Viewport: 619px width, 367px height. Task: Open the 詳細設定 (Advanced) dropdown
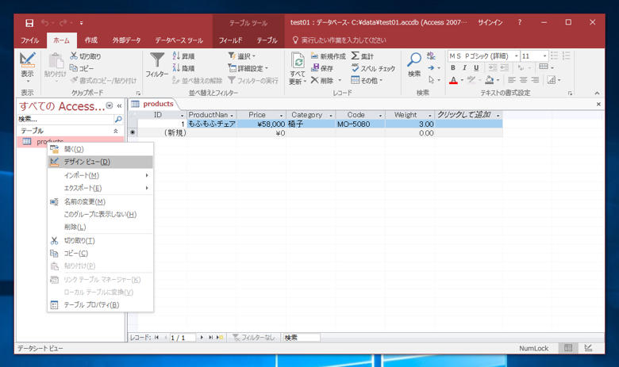[248, 68]
